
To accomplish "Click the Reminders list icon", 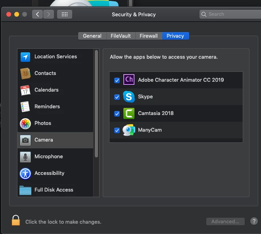I will tap(25, 107).
